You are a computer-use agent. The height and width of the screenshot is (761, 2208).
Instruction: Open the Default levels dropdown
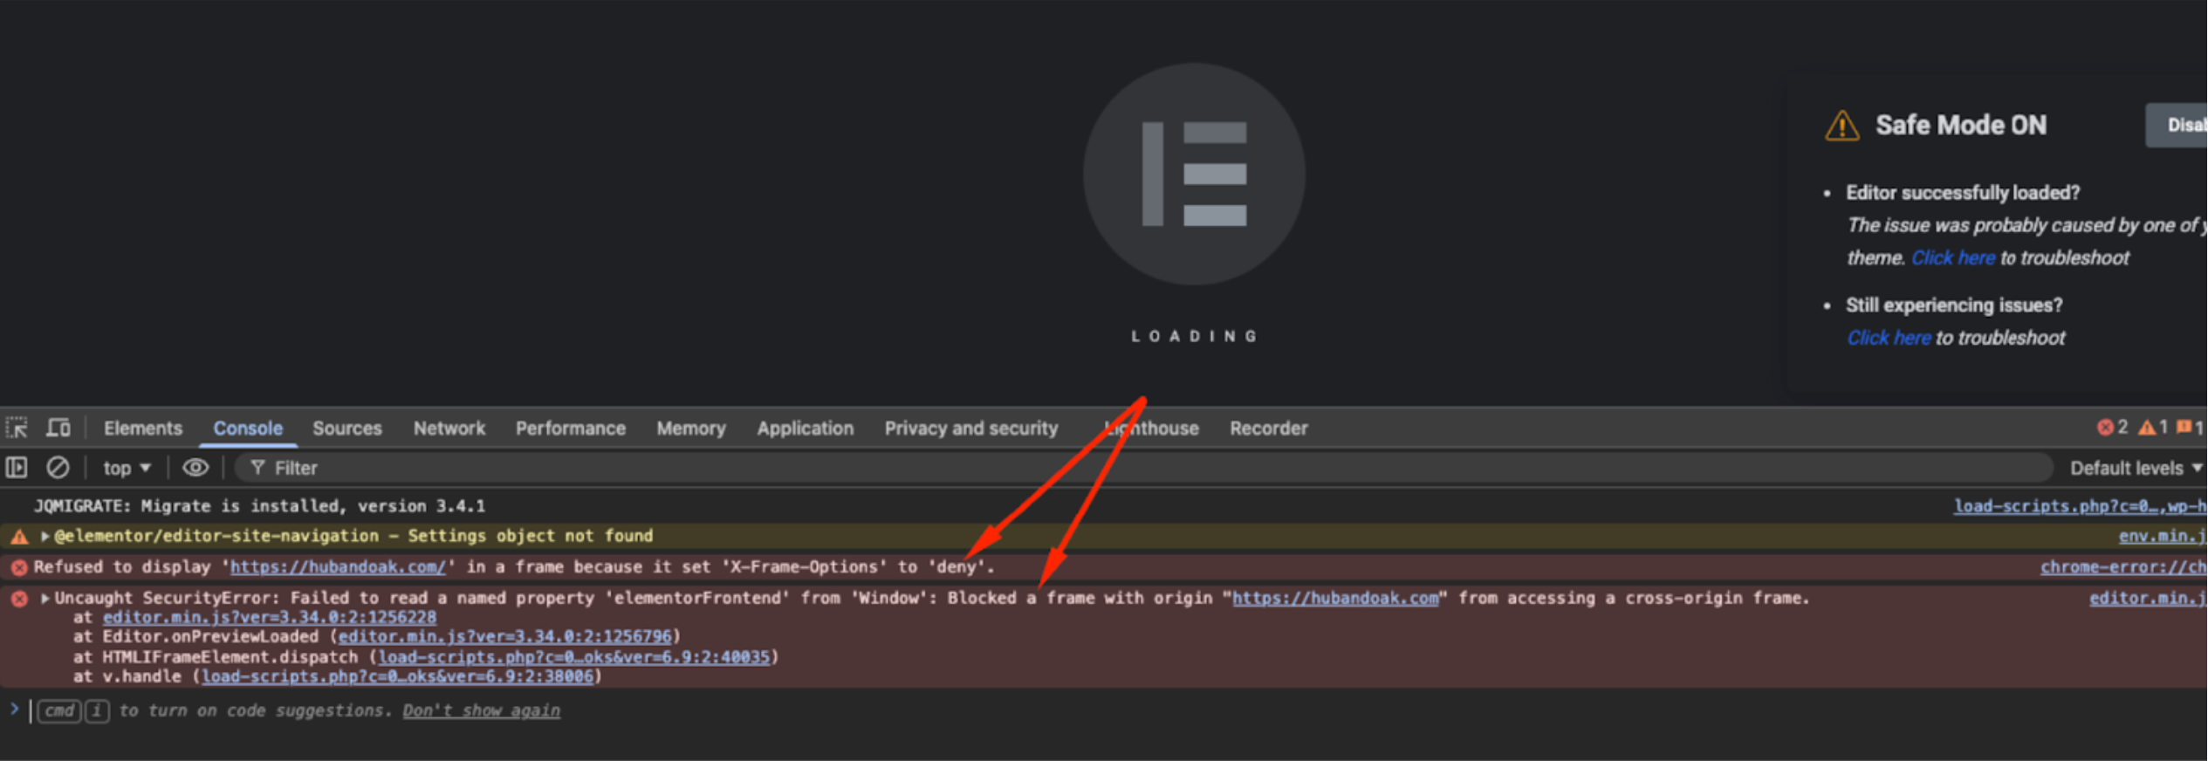2135,468
